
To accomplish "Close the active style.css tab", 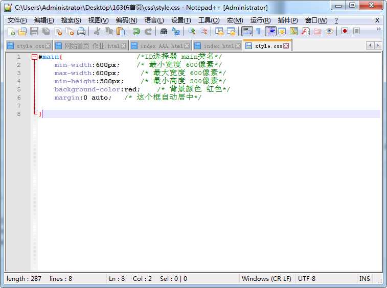I will click(286, 46).
